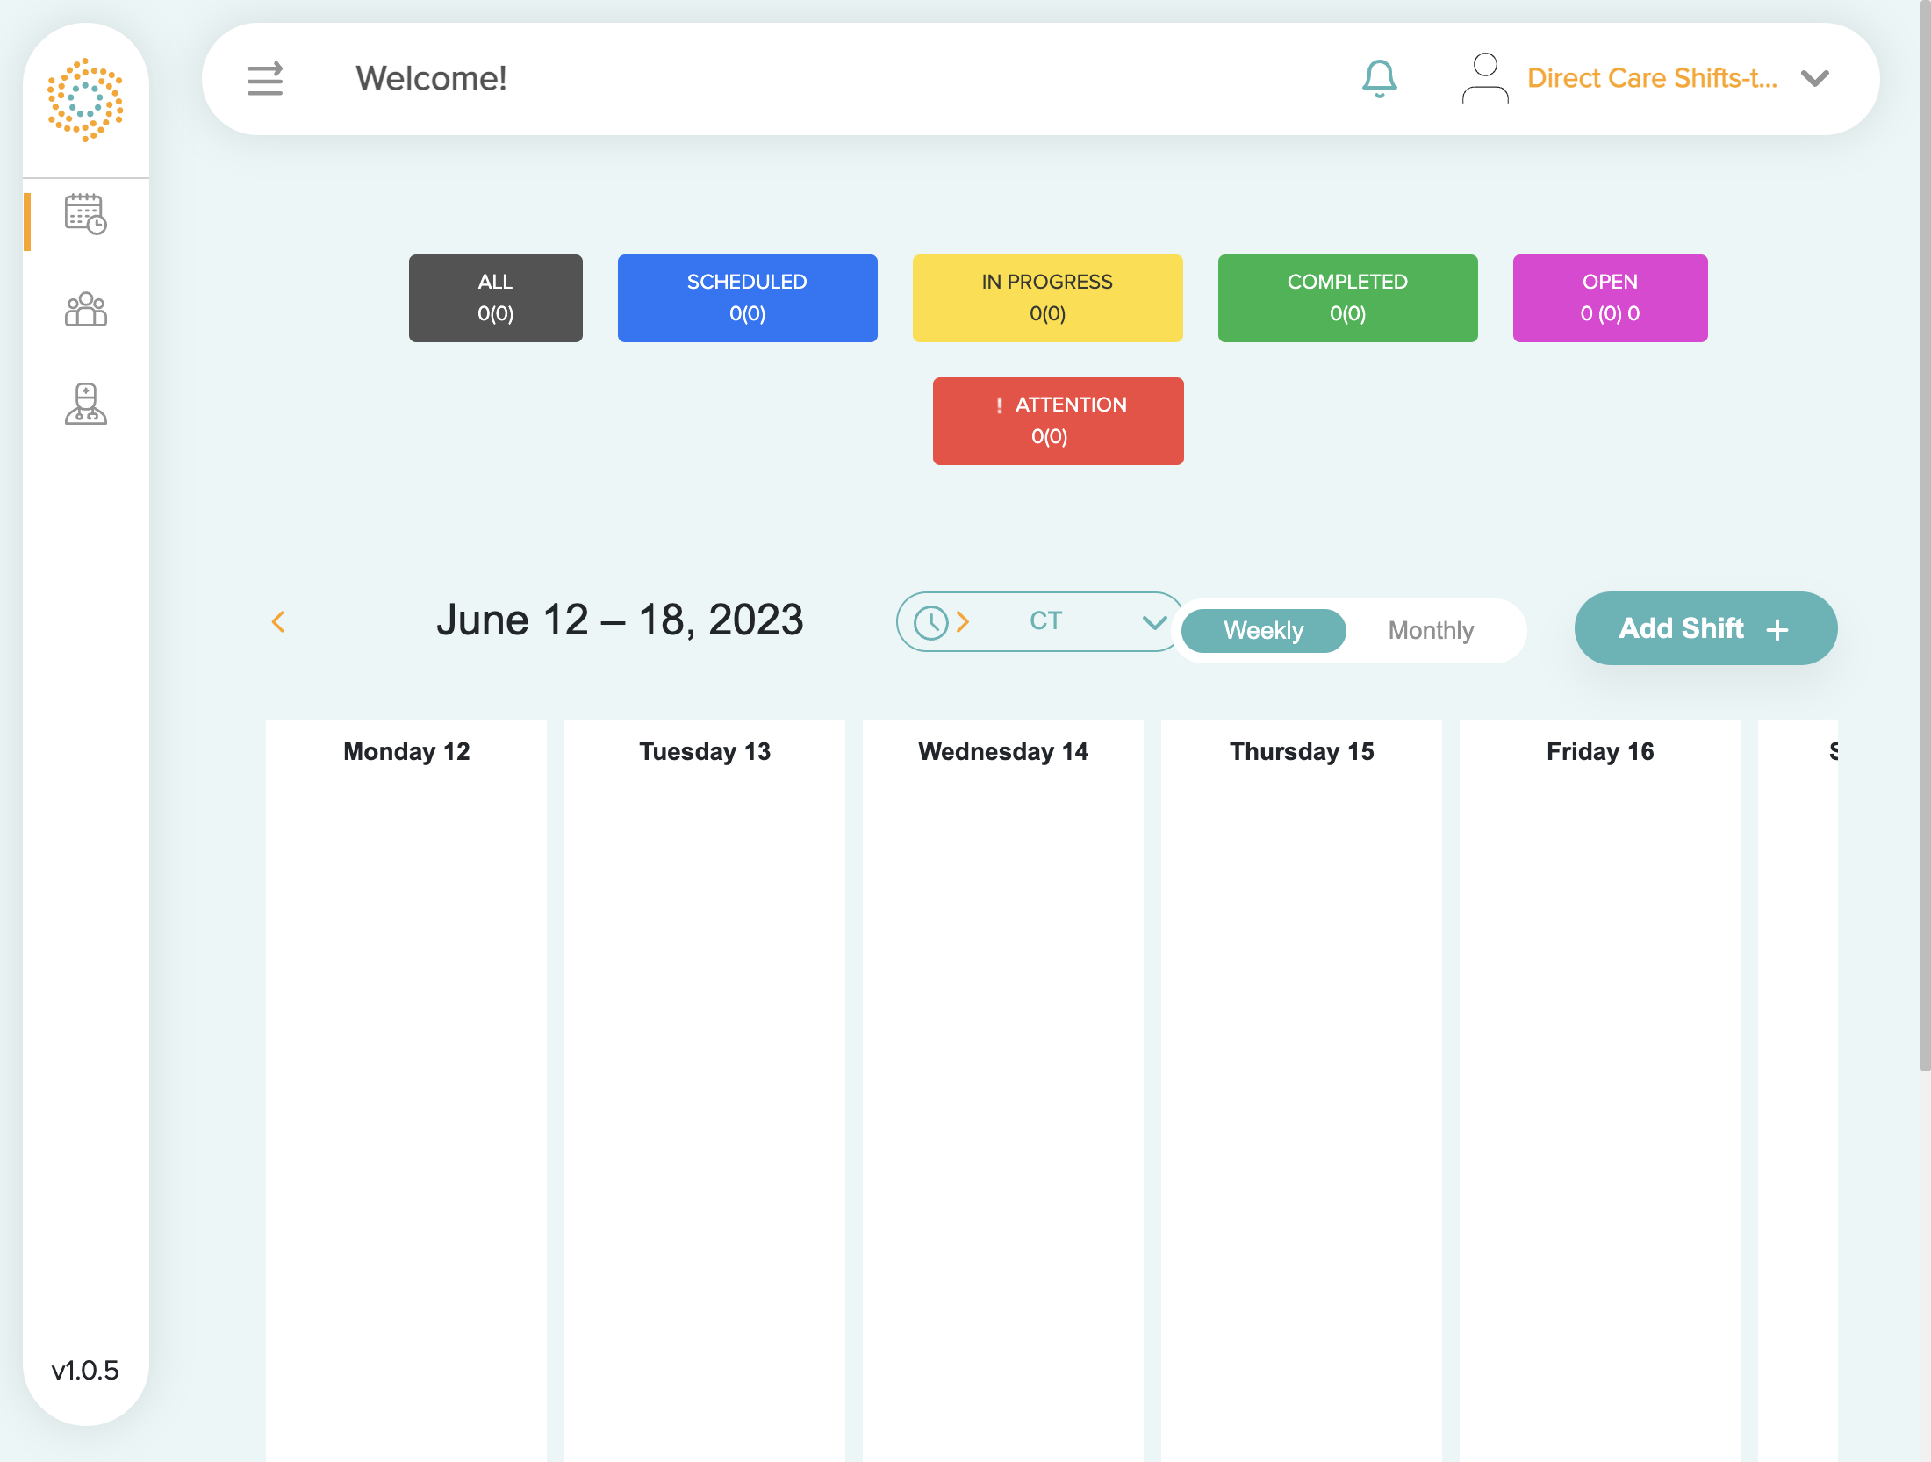1931x1462 pixels.
Task: Select the Tuesday 13 column header
Action: [705, 751]
